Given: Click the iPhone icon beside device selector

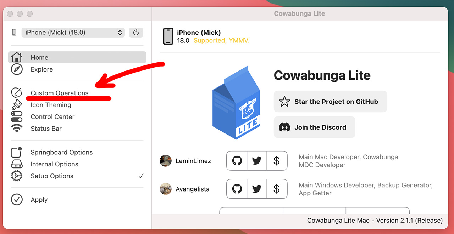Looking at the screenshot, I should pyautogui.click(x=14, y=33).
